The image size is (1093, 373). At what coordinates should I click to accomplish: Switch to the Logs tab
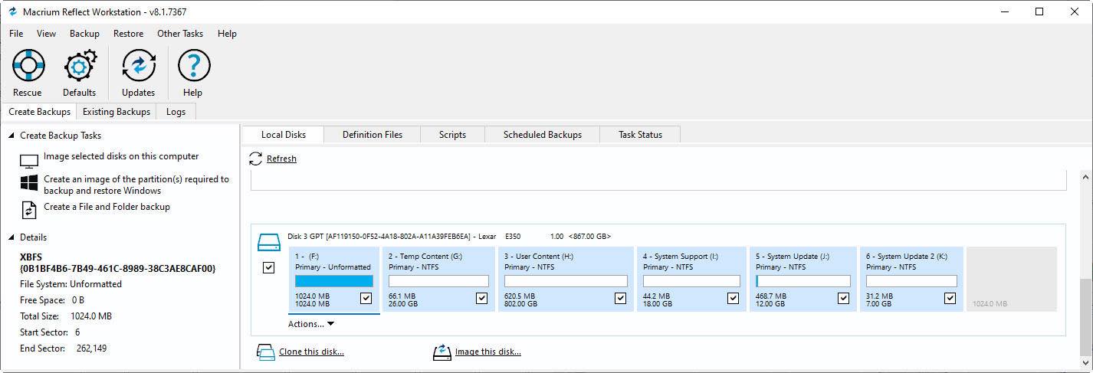(176, 112)
